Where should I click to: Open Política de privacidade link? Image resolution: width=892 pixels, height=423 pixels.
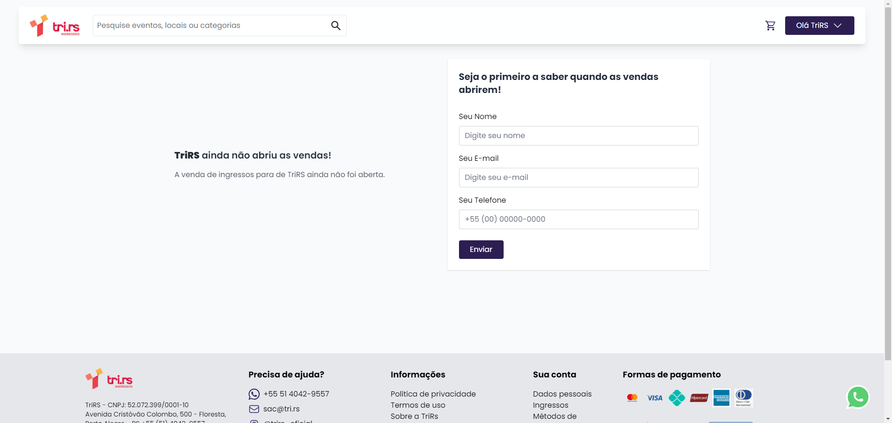[433, 394]
